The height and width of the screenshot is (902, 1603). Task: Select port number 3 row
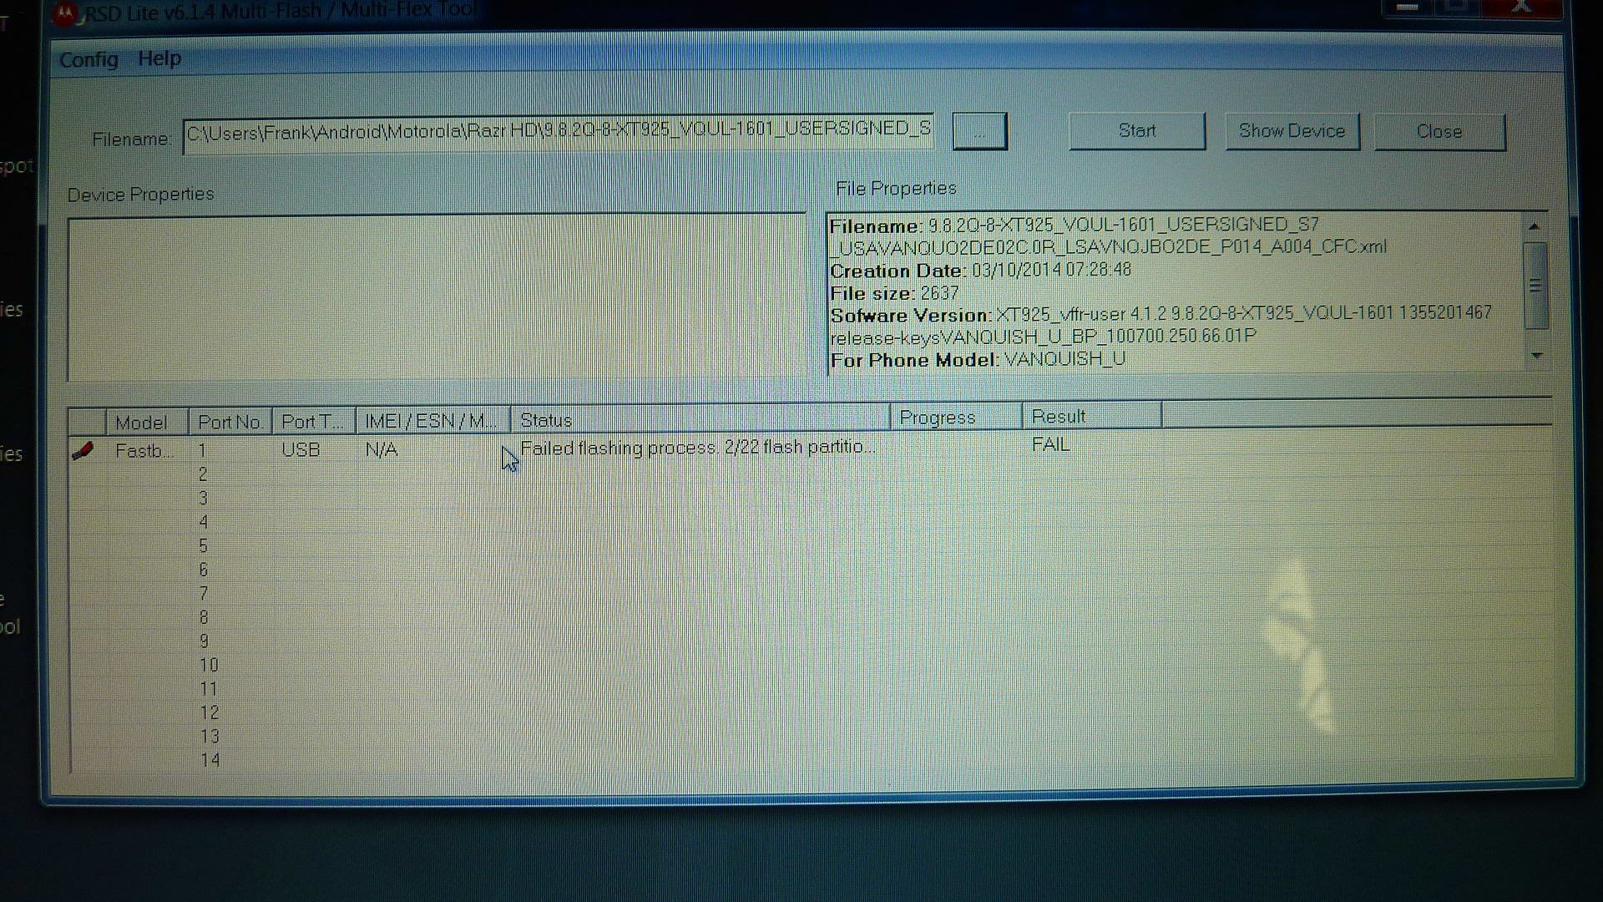pos(203,499)
